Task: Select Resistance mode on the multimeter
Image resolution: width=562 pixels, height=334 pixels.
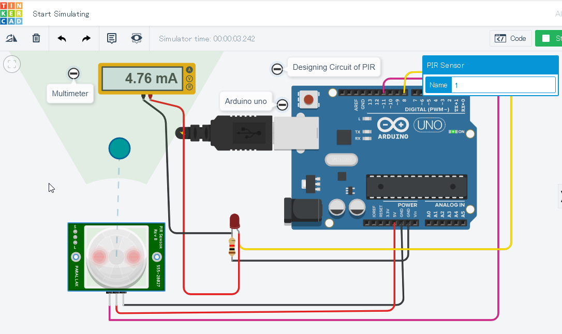Action: (x=189, y=86)
